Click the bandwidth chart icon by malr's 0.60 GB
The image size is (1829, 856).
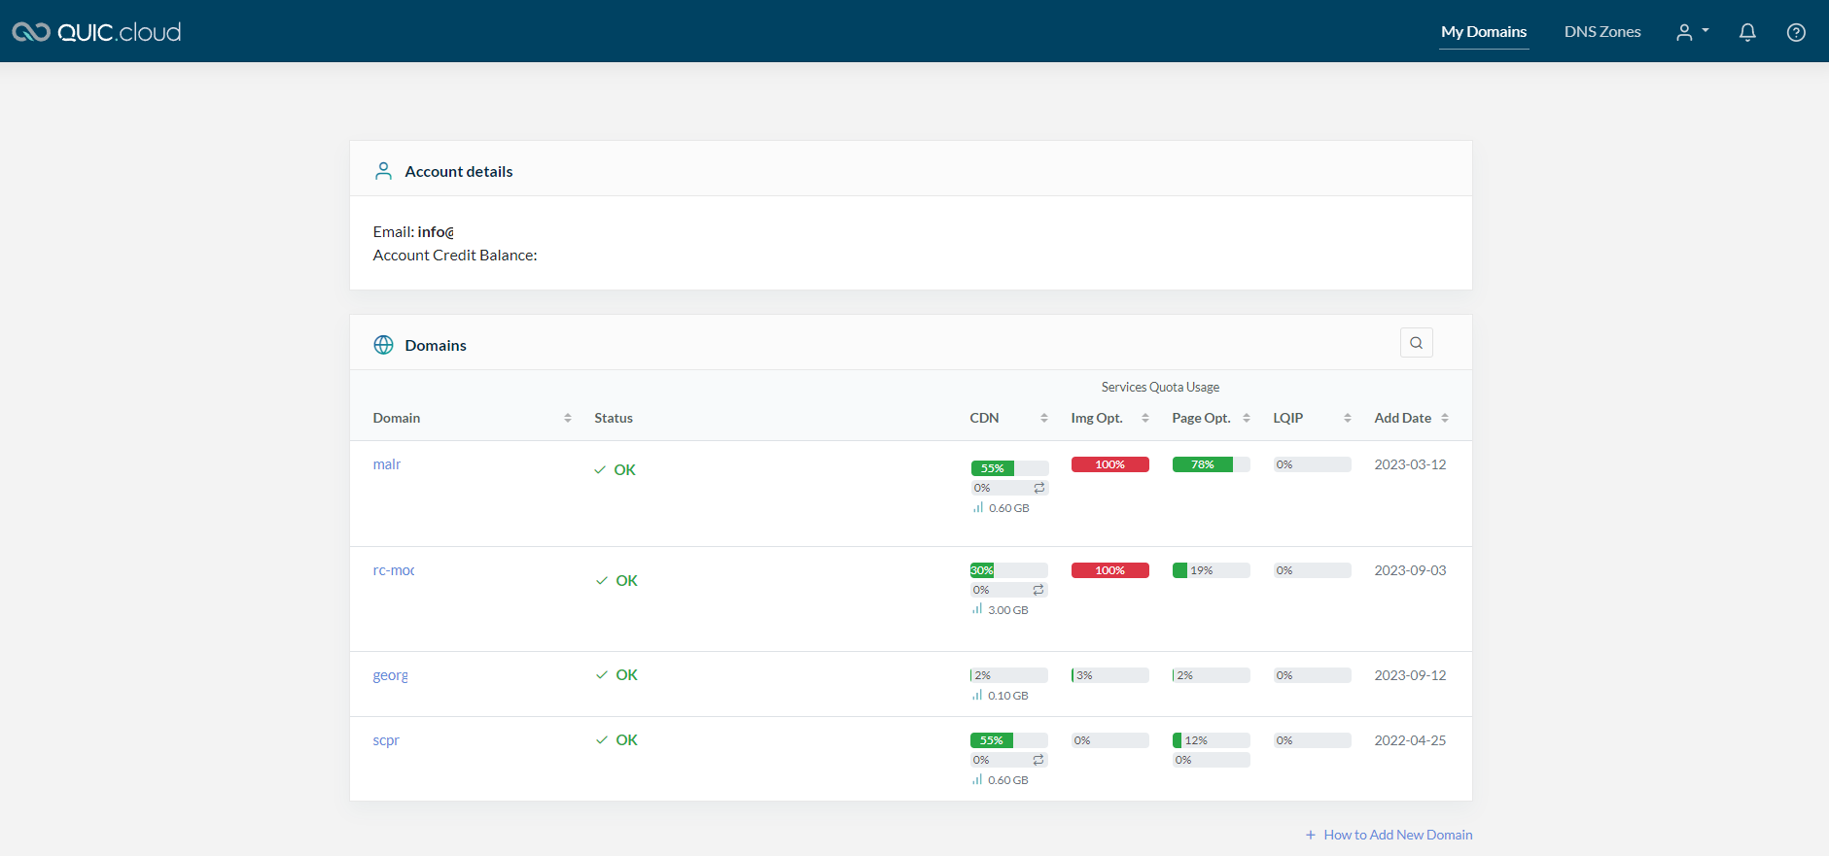point(978,507)
